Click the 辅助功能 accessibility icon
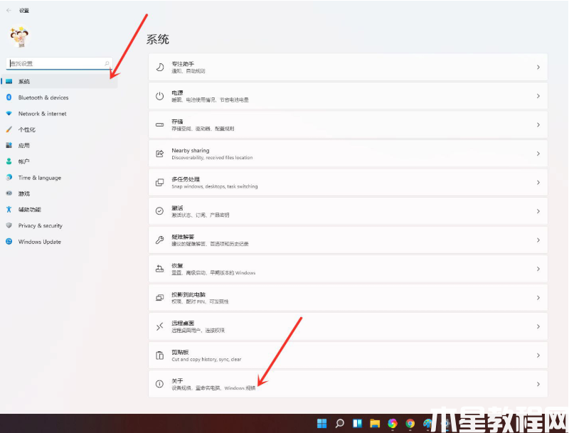Viewport: 569px width, 433px height. point(9,209)
